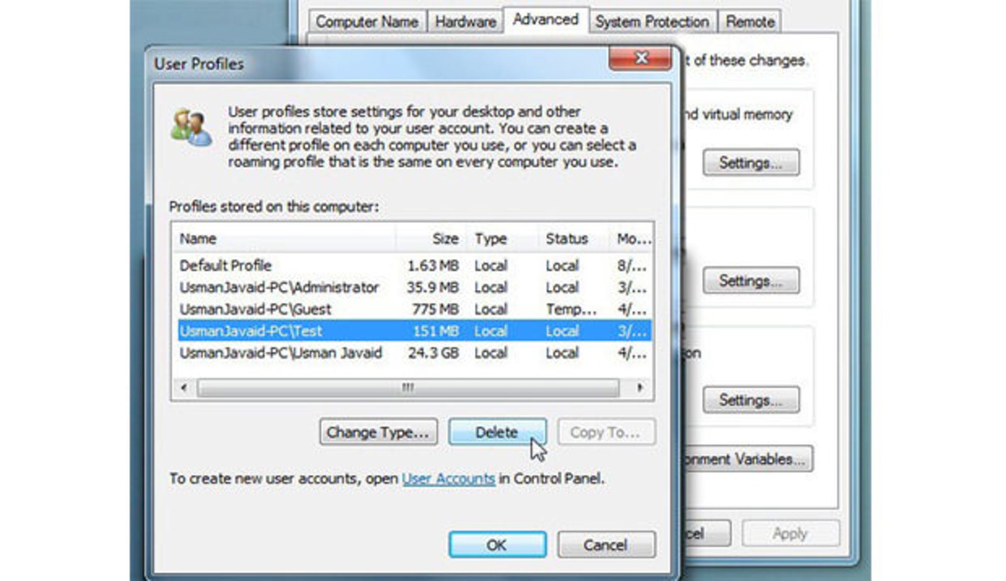The image size is (1006, 581).
Task: Switch to the System Protection tab
Action: (651, 21)
